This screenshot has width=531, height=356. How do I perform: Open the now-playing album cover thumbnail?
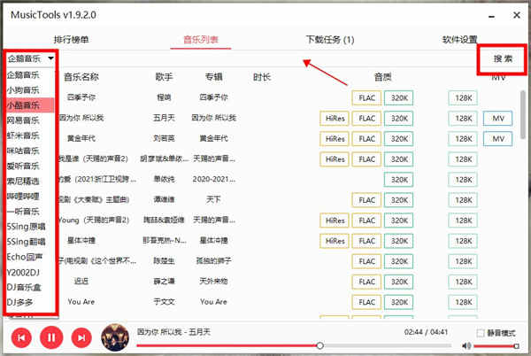(115, 337)
